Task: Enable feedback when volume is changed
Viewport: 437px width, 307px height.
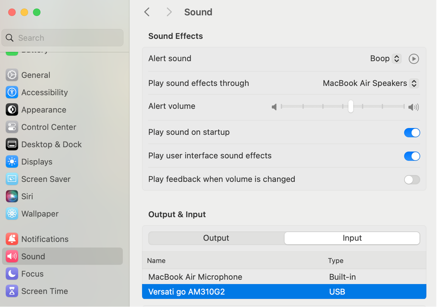Action: point(412,179)
